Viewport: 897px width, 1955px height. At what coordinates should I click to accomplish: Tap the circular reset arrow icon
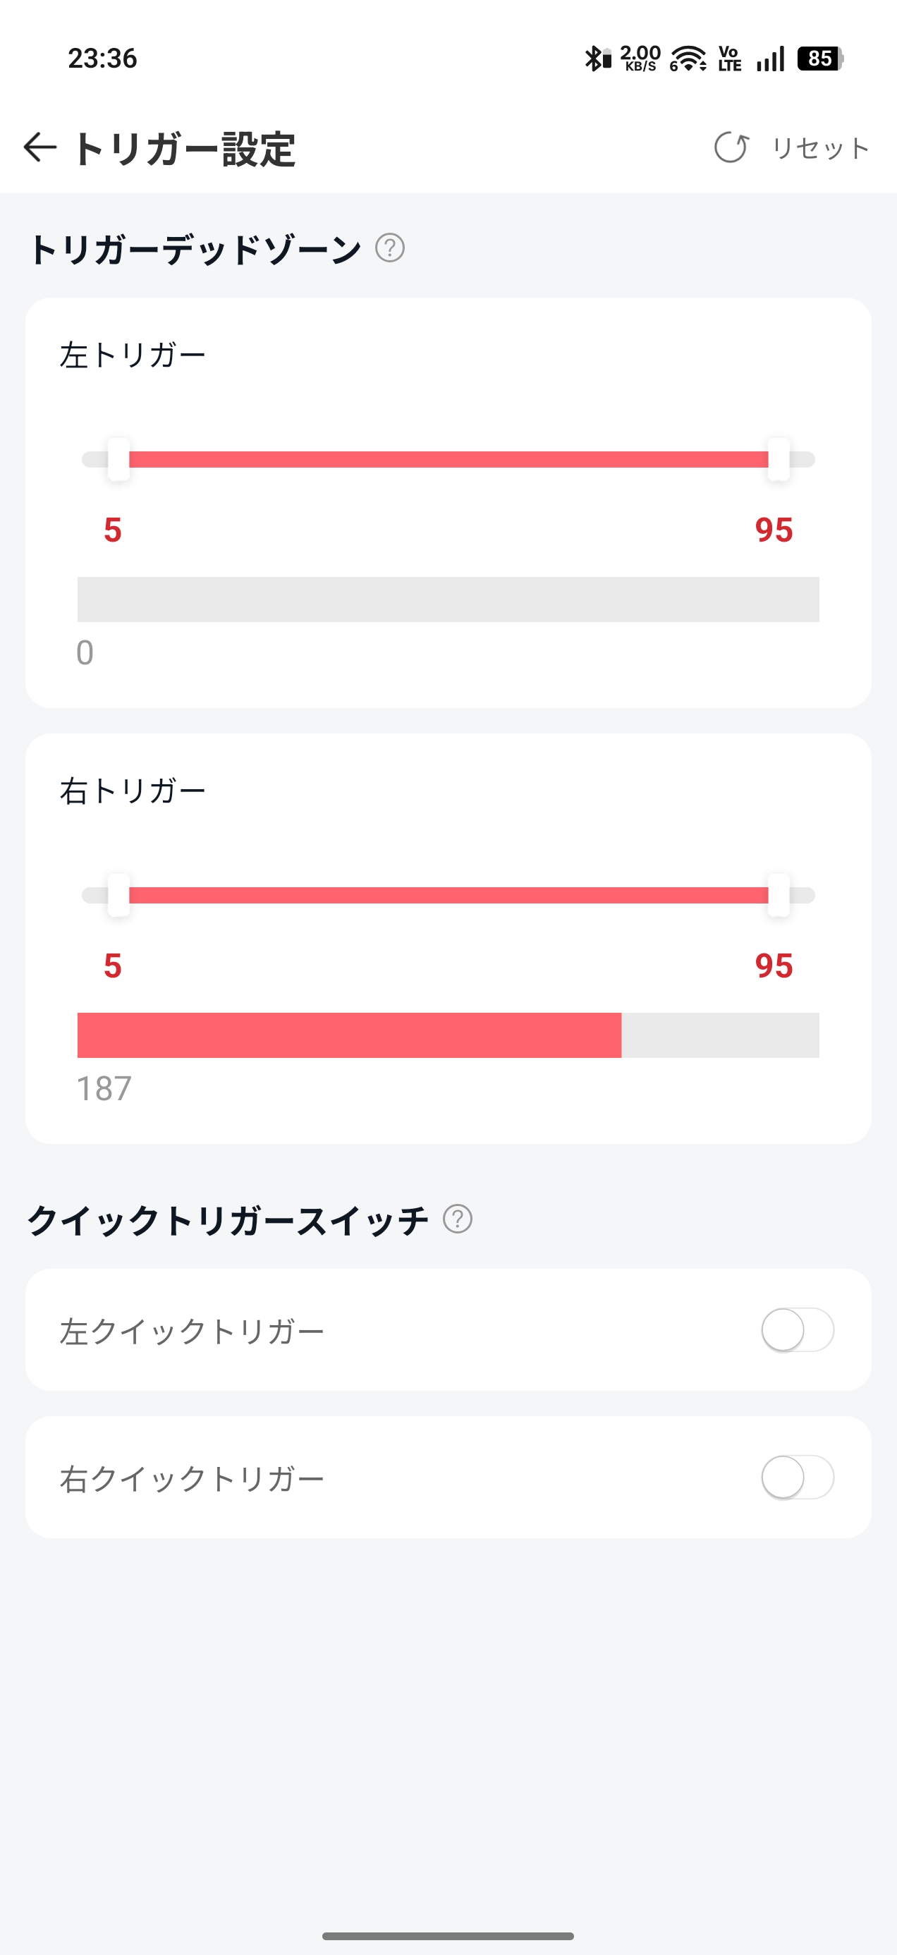click(x=731, y=147)
